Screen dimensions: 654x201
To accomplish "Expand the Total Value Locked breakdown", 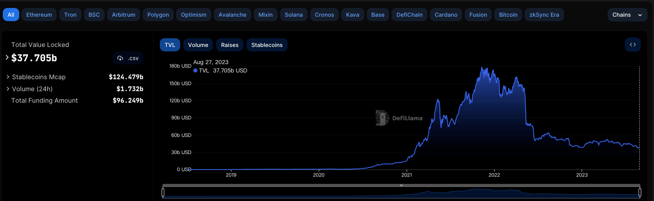I will (7, 57).
